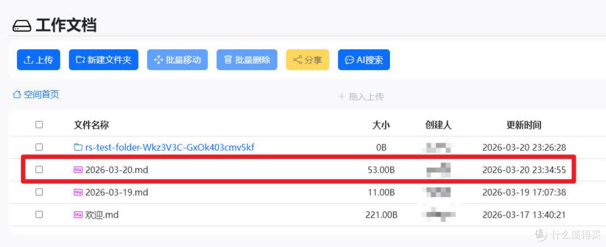Screen dimensions: 606x247
Task: Check the rs-test-folder row checkbox
Action: (x=39, y=147)
